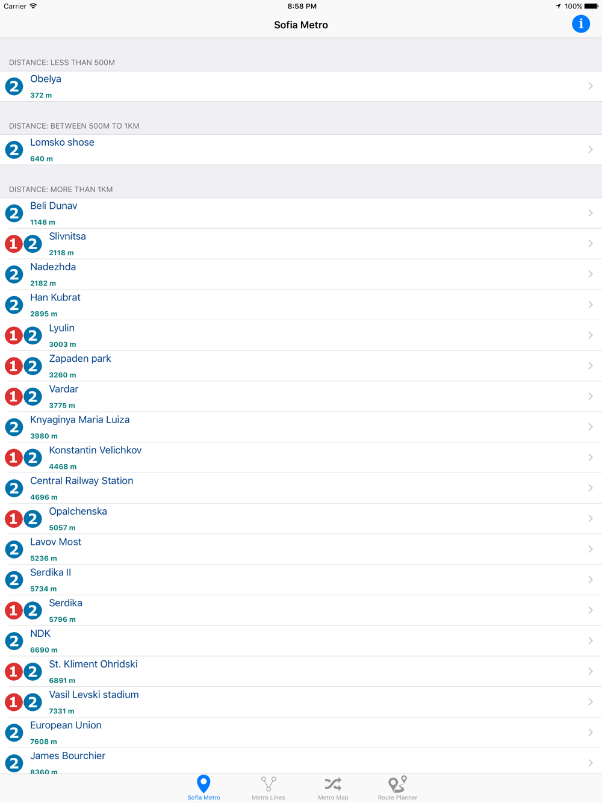Tap the blue line 2 badge beside Lyulin
Screen dimensions: 602x803
(33, 335)
